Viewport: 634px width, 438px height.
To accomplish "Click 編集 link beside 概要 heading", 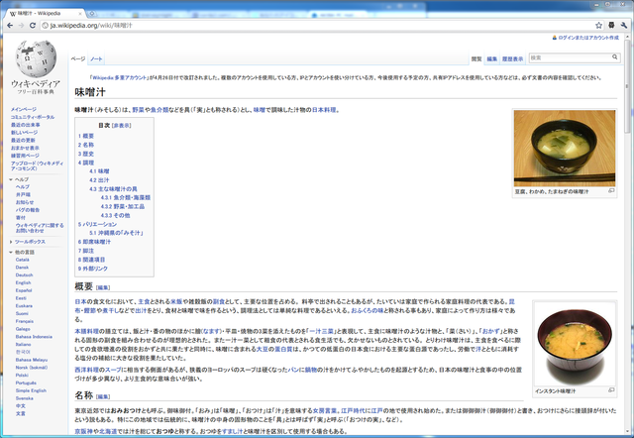I will 103,287.
